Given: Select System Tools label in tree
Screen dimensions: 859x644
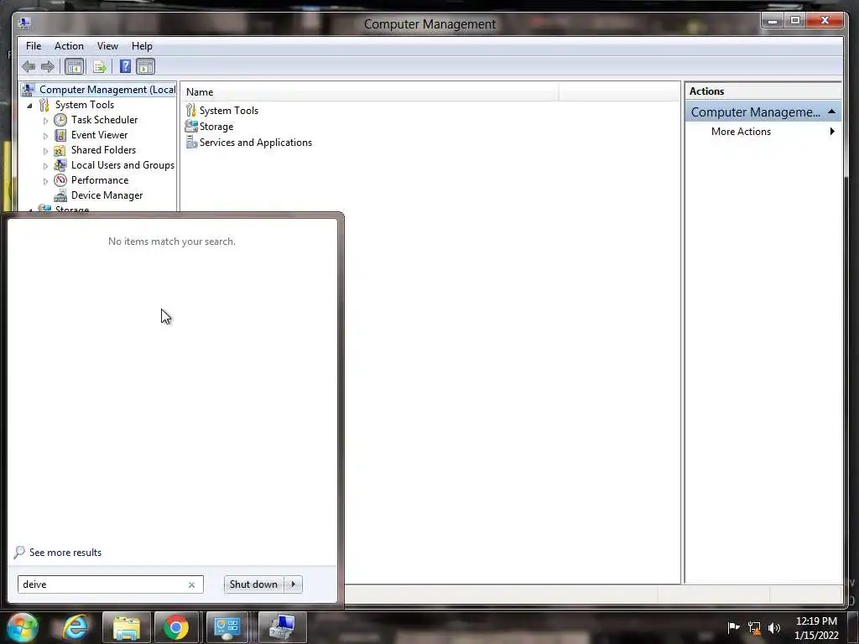Looking at the screenshot, I should click(85, 105).
